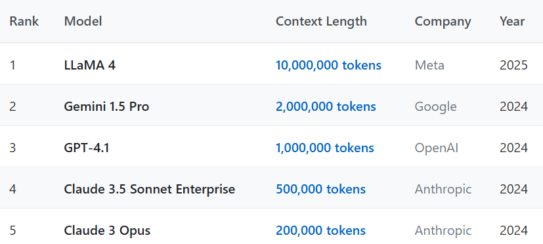The image size is (543, 244).
Task: Click the Rank column header
Action: [24, 22]
